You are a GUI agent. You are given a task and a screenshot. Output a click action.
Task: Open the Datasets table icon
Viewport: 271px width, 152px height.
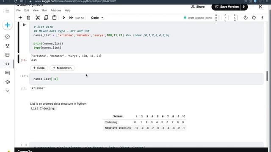click(x=8, y=55)
